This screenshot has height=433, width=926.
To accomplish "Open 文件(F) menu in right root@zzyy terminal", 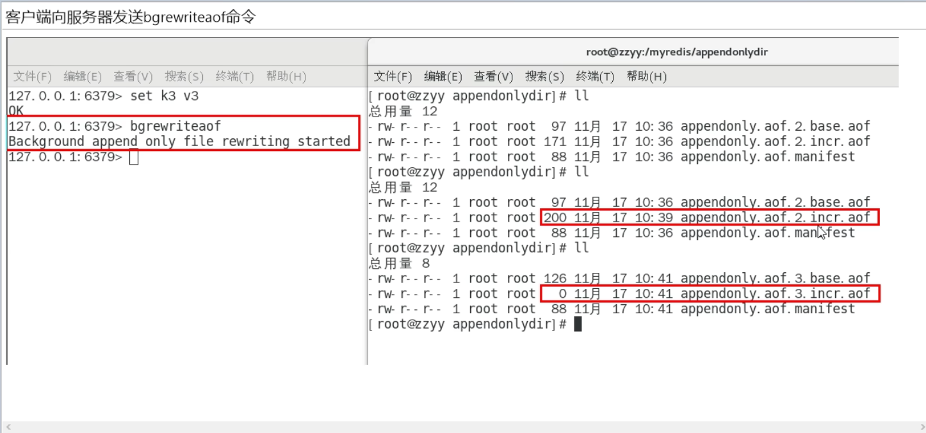I will [393, 77].
